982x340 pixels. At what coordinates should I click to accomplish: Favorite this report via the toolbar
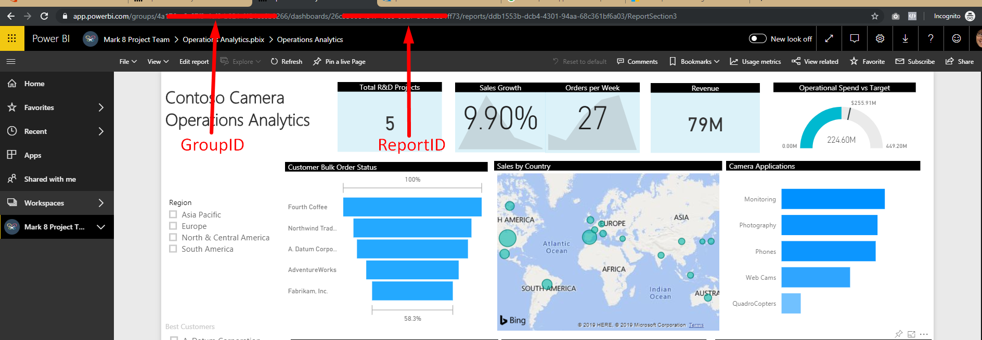(867, 61)
